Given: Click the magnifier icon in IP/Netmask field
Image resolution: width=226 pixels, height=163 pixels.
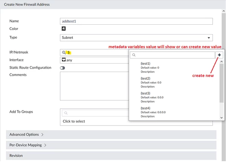Looking at the screenshot, I should click(64, 52).
